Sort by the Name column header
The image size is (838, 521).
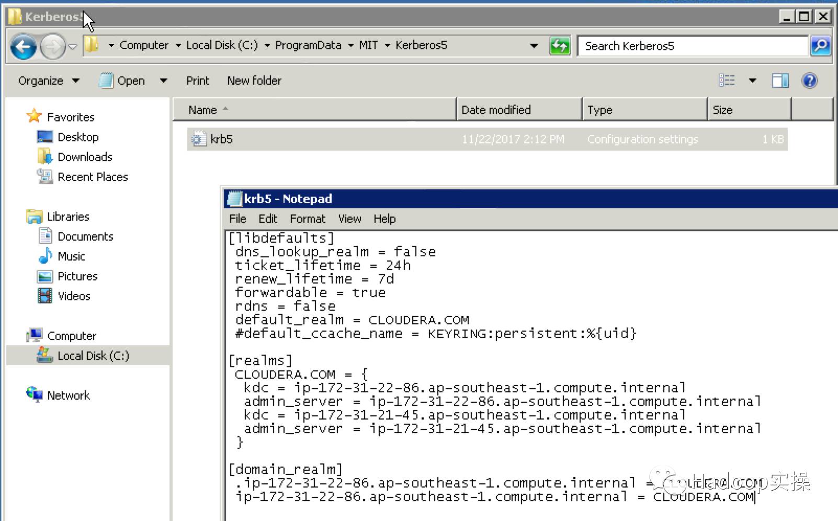pyautogui.click(x=314, y=110)
